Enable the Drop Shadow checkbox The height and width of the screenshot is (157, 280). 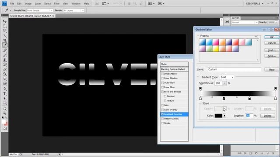click(x=162, y=74)
